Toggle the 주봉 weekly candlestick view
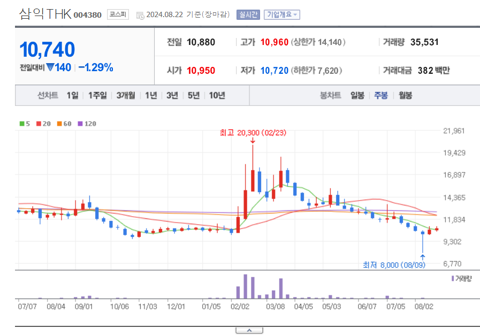 (380, 96)
